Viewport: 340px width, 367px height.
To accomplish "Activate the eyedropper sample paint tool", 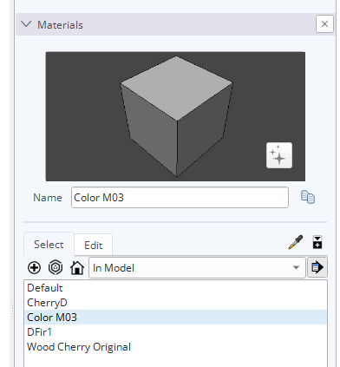I will 296,242.
